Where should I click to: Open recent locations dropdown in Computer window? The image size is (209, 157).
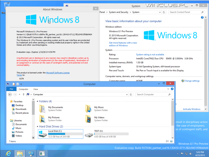[x=20, y=94]
